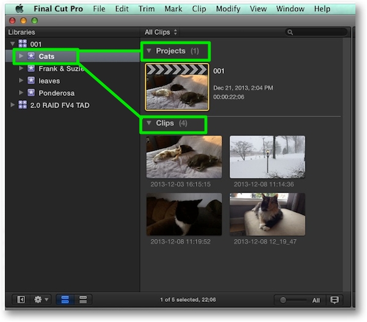Open the Apple menu
This screenshot has height=322, width=367.
20,9
